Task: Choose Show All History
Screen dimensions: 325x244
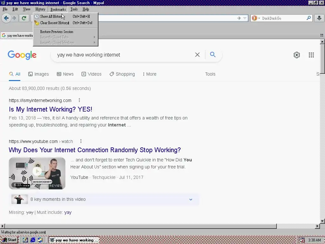Action: click(x=65, y=17)
